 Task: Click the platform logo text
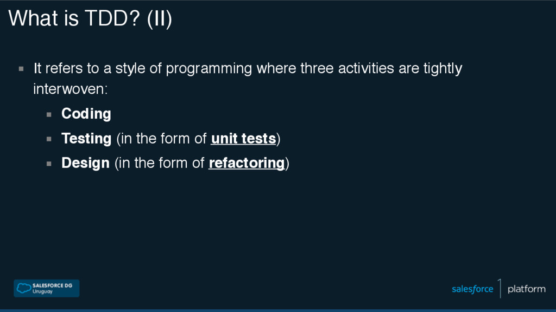pyautogui.click(x=527, y=289)
